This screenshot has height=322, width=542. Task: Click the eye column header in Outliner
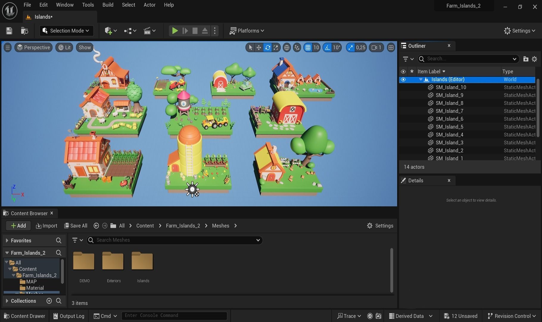pos(403,72)
